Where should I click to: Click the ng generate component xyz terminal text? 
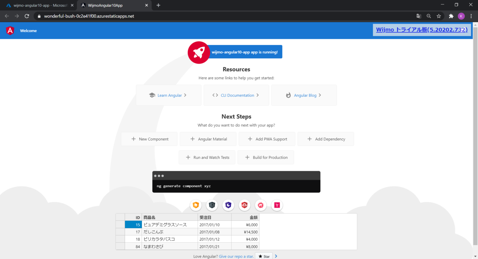pos(184,186)
